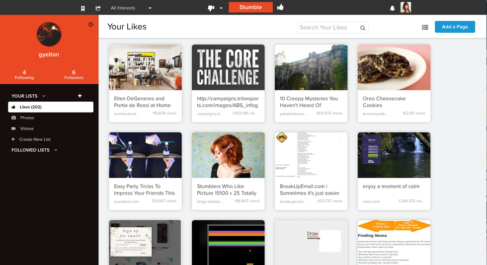Click the bookmark add-to-list icon

point(83,8)
